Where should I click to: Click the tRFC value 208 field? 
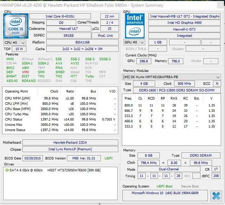[216, 176]
